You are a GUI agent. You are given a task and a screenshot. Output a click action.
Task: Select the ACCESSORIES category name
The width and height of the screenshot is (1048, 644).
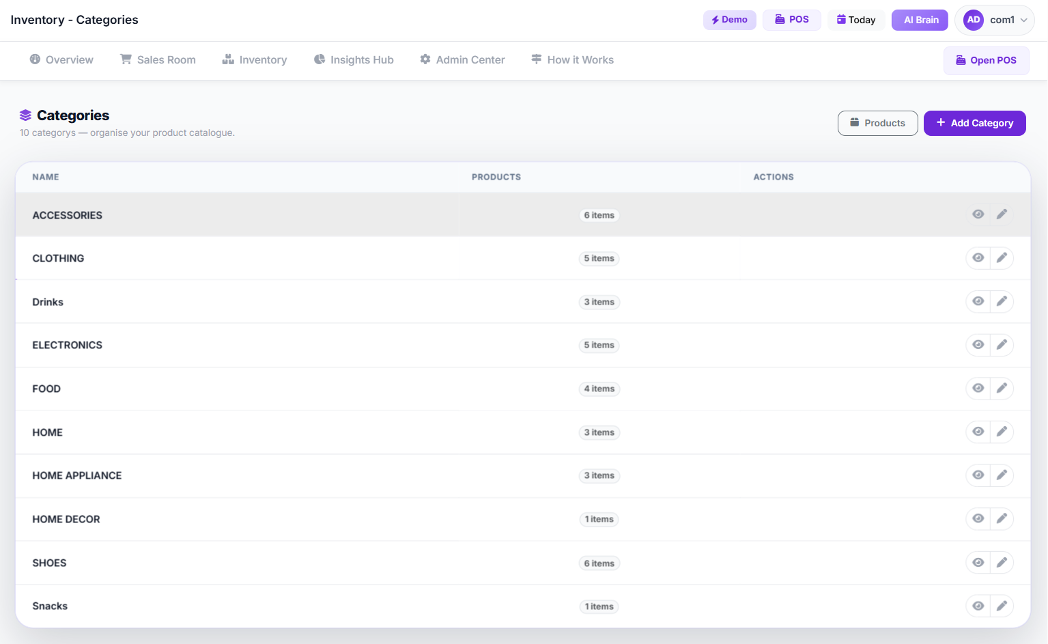coord(68,215)
